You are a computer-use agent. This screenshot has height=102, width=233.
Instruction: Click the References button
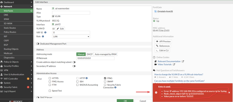point(163,46)
